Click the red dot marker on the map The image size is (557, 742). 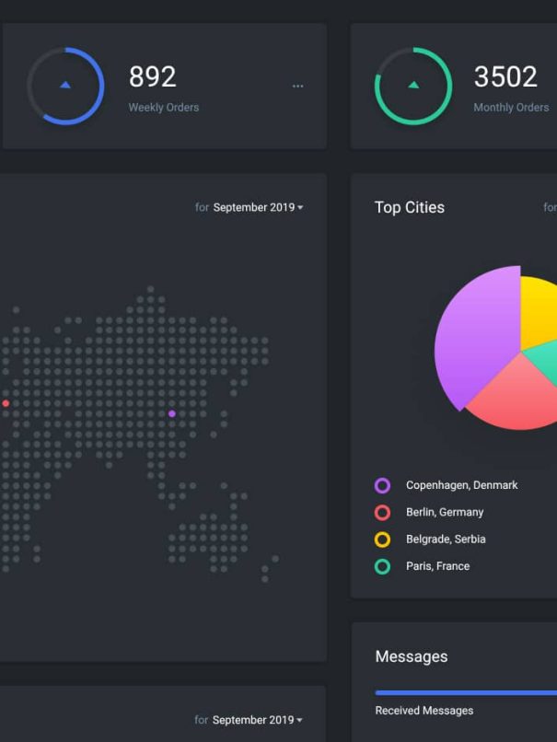(x=6, y=403)
